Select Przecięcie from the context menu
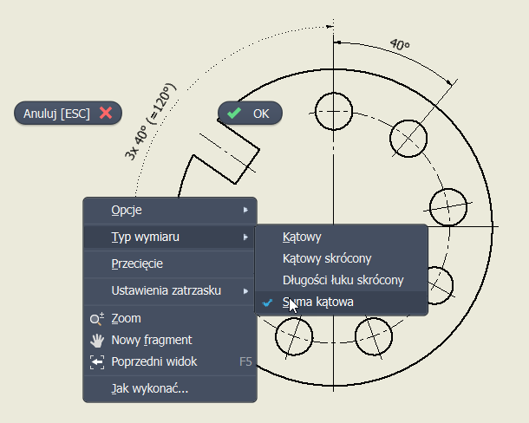This screenshot has width=529, height=423. tap(137, 264)
